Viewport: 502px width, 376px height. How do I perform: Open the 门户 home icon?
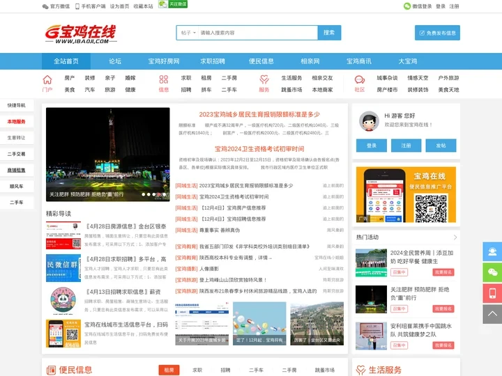coord(47,79)
